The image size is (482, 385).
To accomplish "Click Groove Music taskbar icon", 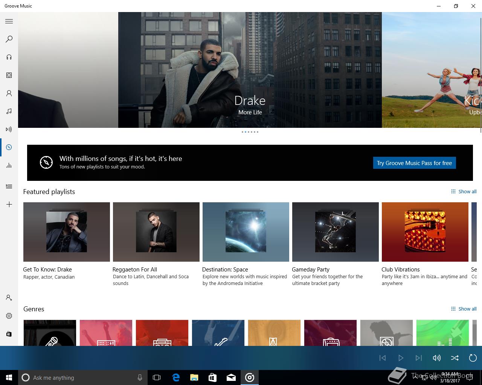I will (250, 377).
